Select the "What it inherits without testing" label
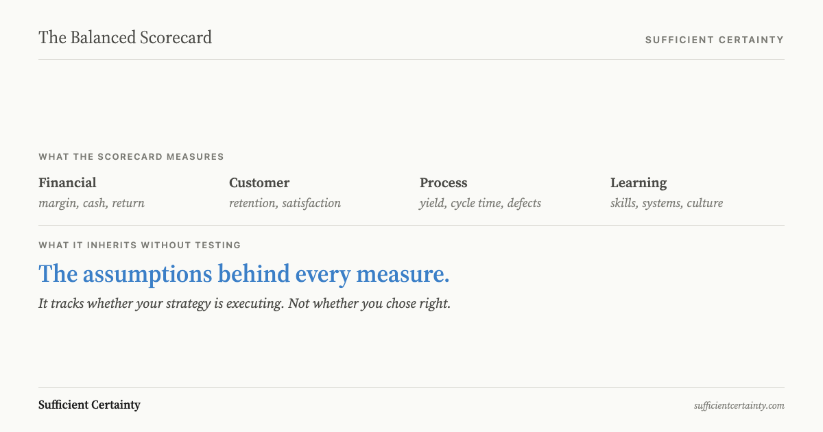This screenshot has width=823, height=432. (140, 245)
